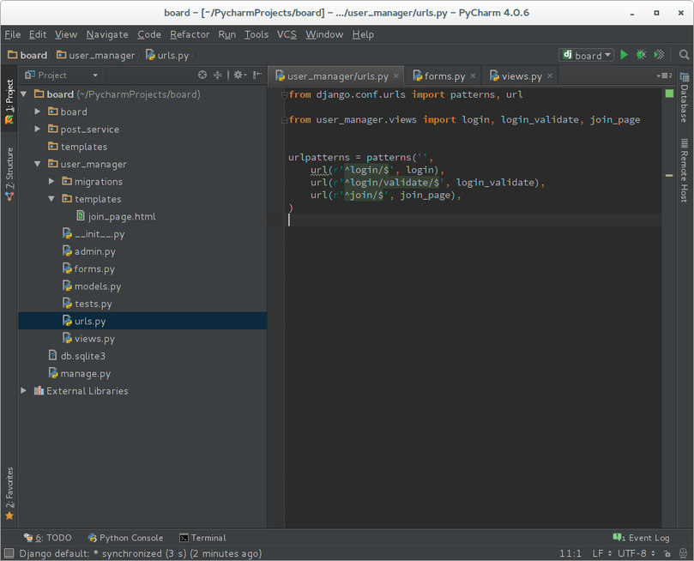Open Terminal tool window
Screen dimensions: 694x561
coord(202,538)
